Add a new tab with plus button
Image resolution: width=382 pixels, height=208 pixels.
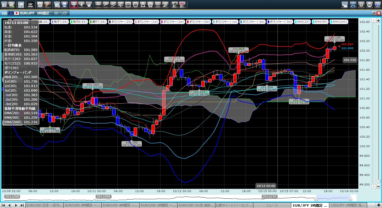[379, 205]
